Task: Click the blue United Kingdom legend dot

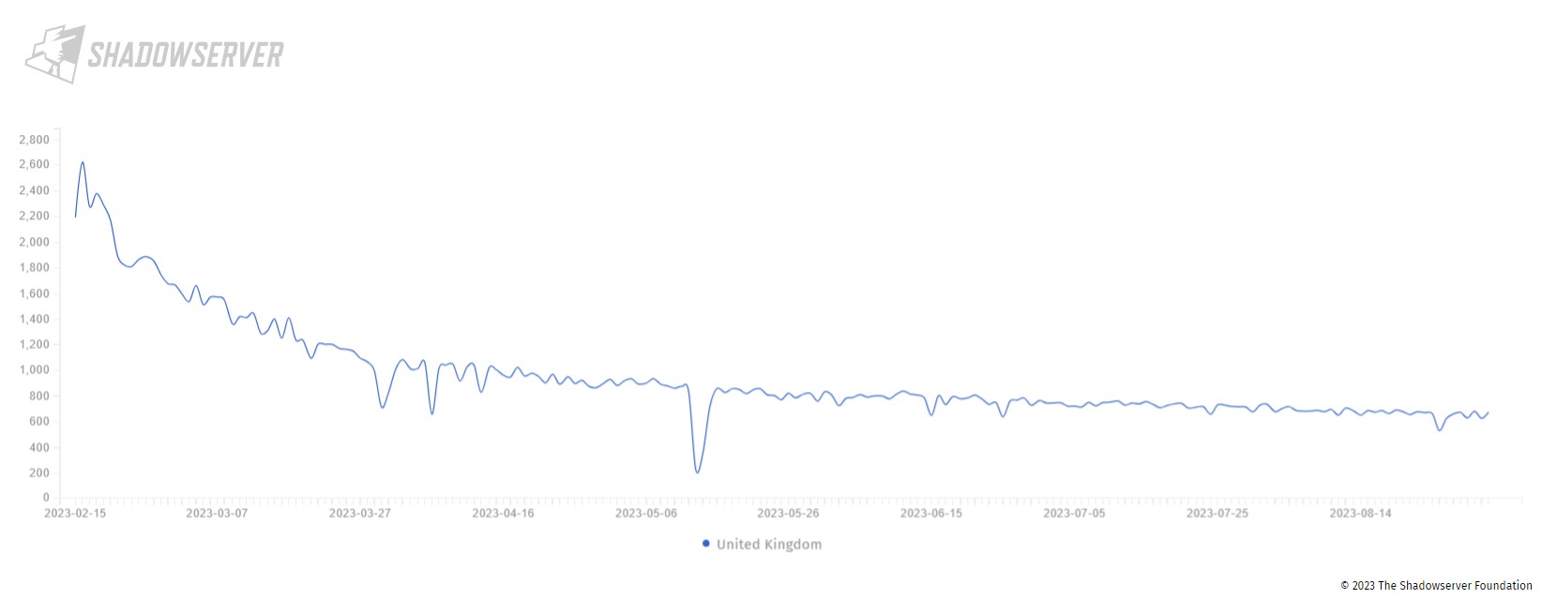Action: (706, 544)
